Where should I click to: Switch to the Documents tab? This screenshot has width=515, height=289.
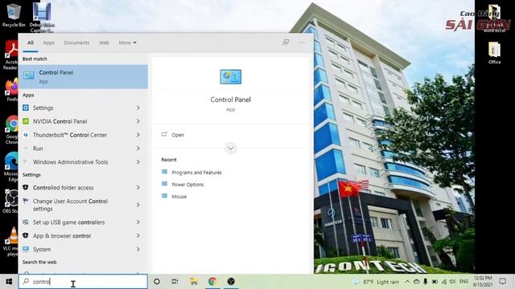pyautogui.click(x=76, y=43)
